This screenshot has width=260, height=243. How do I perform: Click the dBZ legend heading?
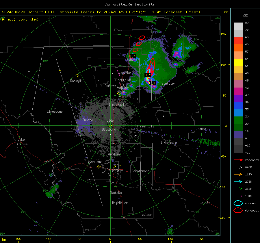click(245, 16)
